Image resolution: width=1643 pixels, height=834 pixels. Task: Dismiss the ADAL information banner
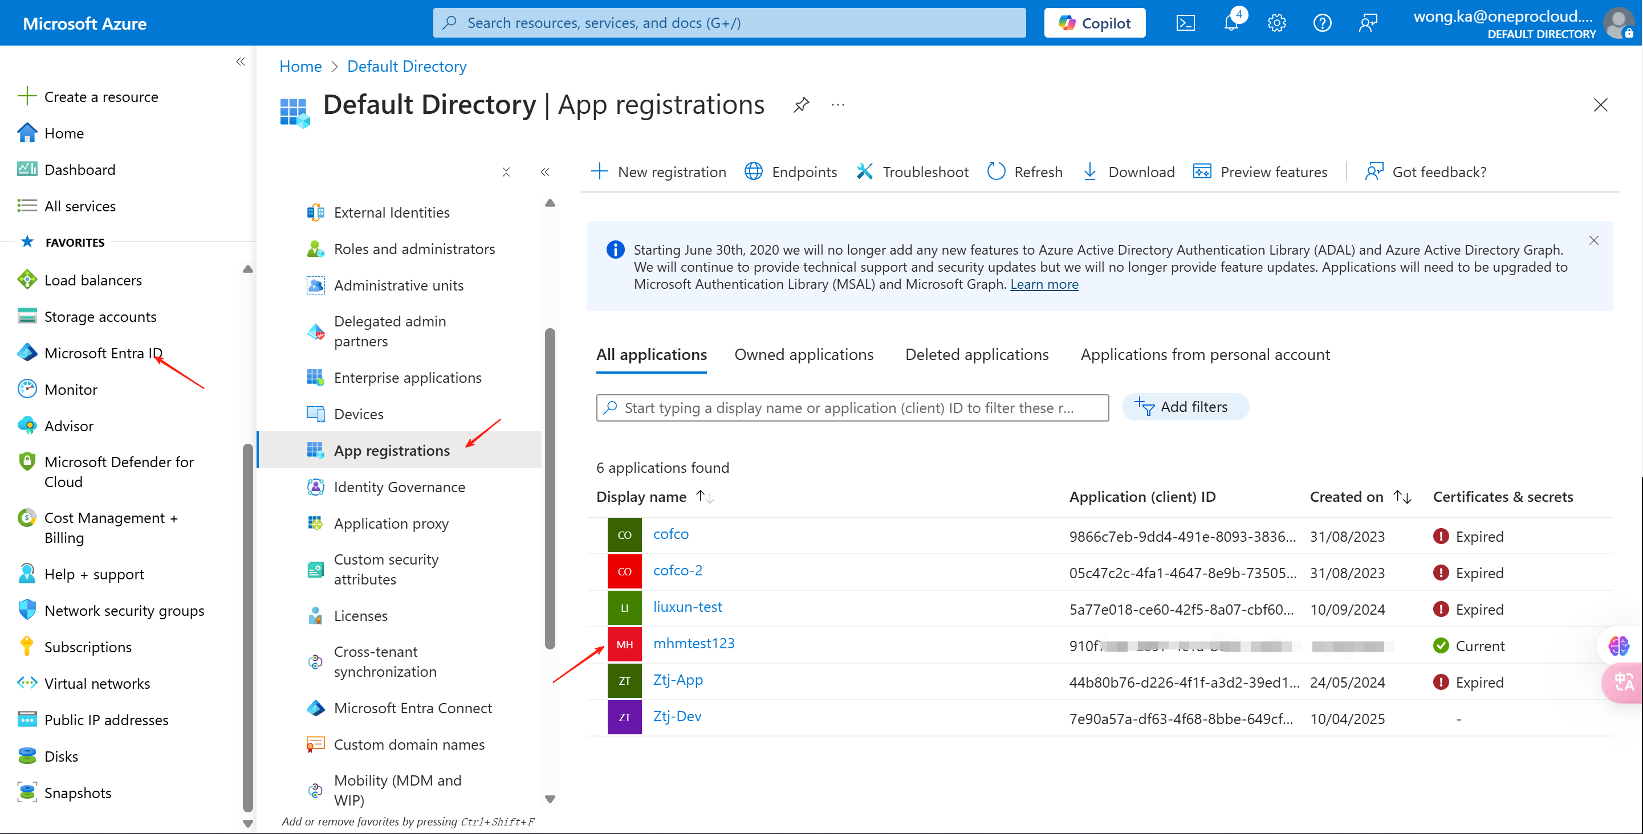(x=1593, y=240)
